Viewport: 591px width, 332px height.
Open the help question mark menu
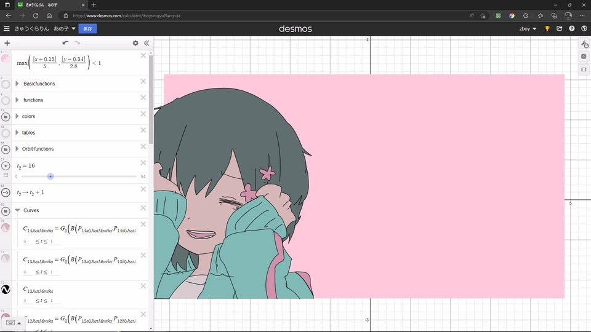point(572,29)
